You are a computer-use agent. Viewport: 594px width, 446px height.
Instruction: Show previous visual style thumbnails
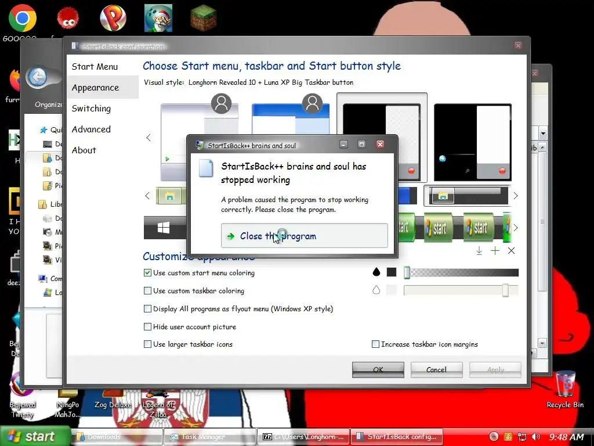[x=148, y=138]
